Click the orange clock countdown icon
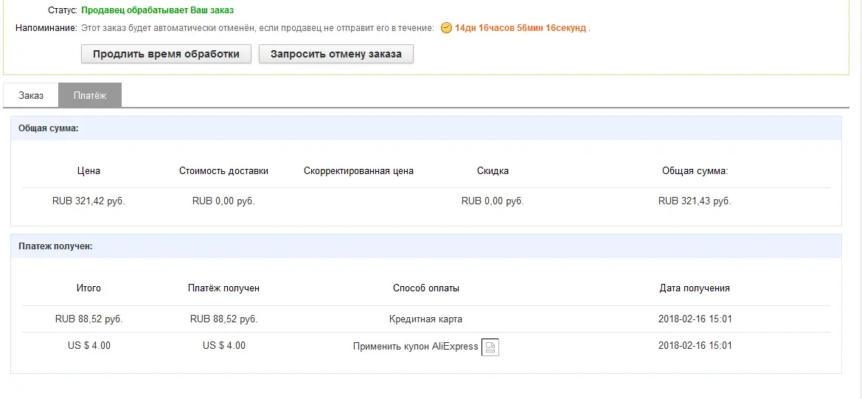Screen dimensions: 862x399 446,27
